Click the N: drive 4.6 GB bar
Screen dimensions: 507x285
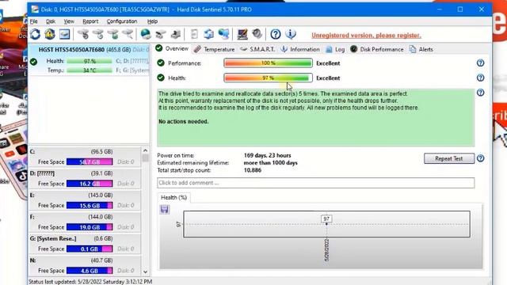pyautogui.click(x=90, y=271)
